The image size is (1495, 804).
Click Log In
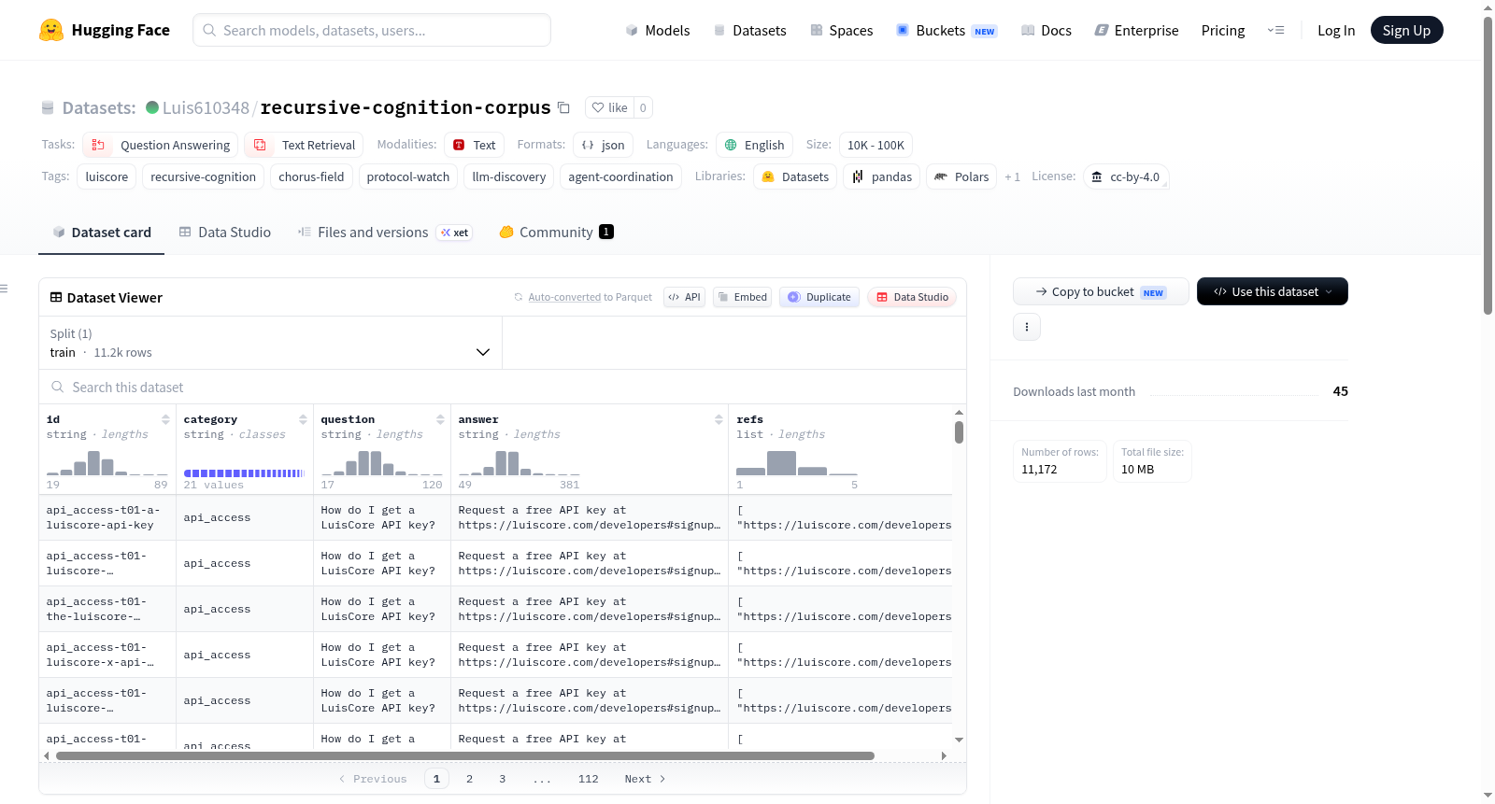1336,30
